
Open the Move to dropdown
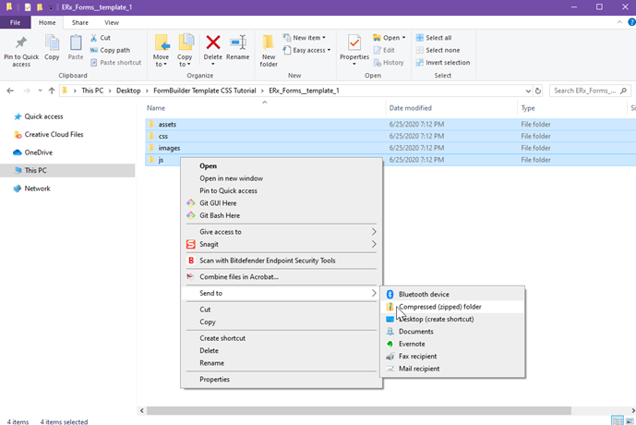[x=162, y=48]
